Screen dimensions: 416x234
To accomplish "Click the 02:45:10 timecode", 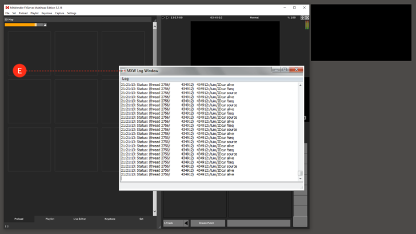I will pyautogui.click(x=216, y=18).
